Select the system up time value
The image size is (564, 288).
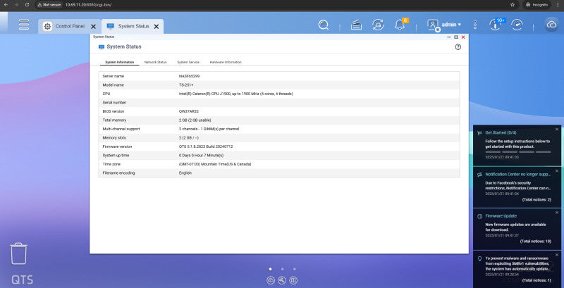click(x=201, y=155)
